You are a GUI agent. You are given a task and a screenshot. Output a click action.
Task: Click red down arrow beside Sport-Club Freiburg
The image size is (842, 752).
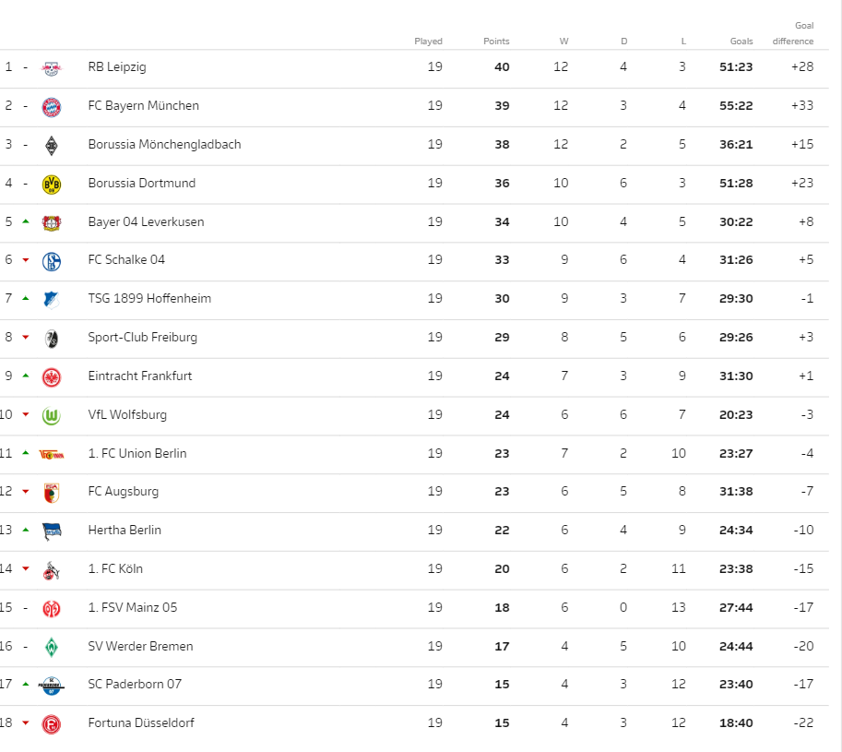pyautogui.click(x=25, y=338)
